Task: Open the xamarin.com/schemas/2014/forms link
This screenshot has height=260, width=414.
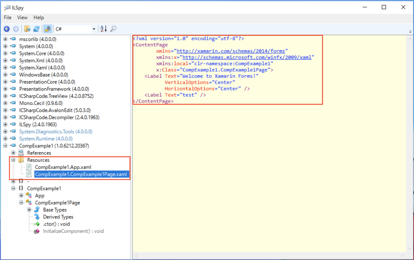Action: (x=231, y=51)
